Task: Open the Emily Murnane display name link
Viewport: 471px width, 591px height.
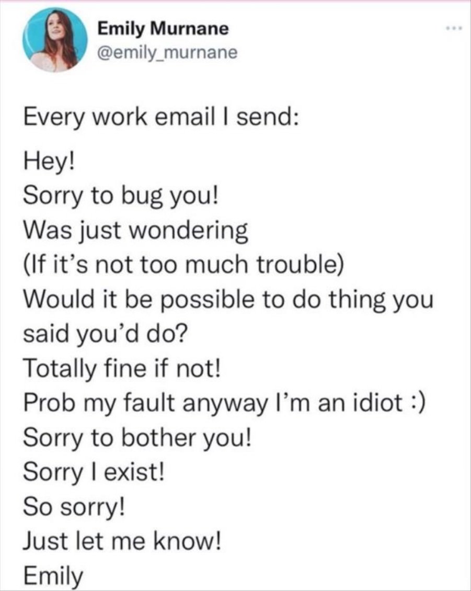Action: point(163,29)
